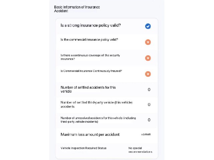This screenshot has height=160, width=214.
Task: Click 'Maximum loss amount per accident' label
Action: 90,134
